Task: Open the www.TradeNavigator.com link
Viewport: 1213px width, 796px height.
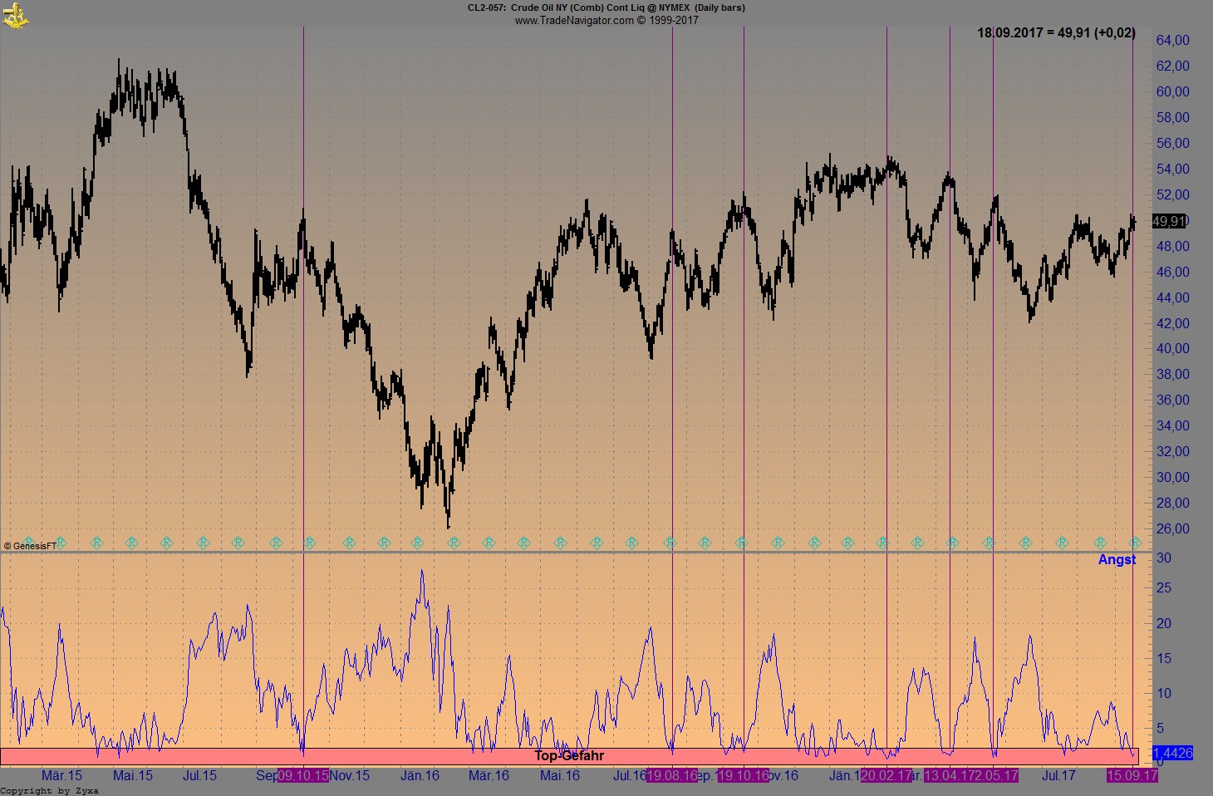Action: coord(602,20)
